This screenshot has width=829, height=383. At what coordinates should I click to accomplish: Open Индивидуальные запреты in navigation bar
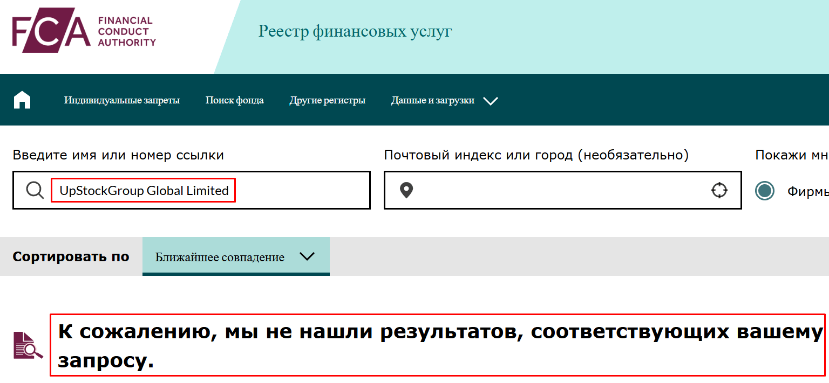click(x=121, y=100)
